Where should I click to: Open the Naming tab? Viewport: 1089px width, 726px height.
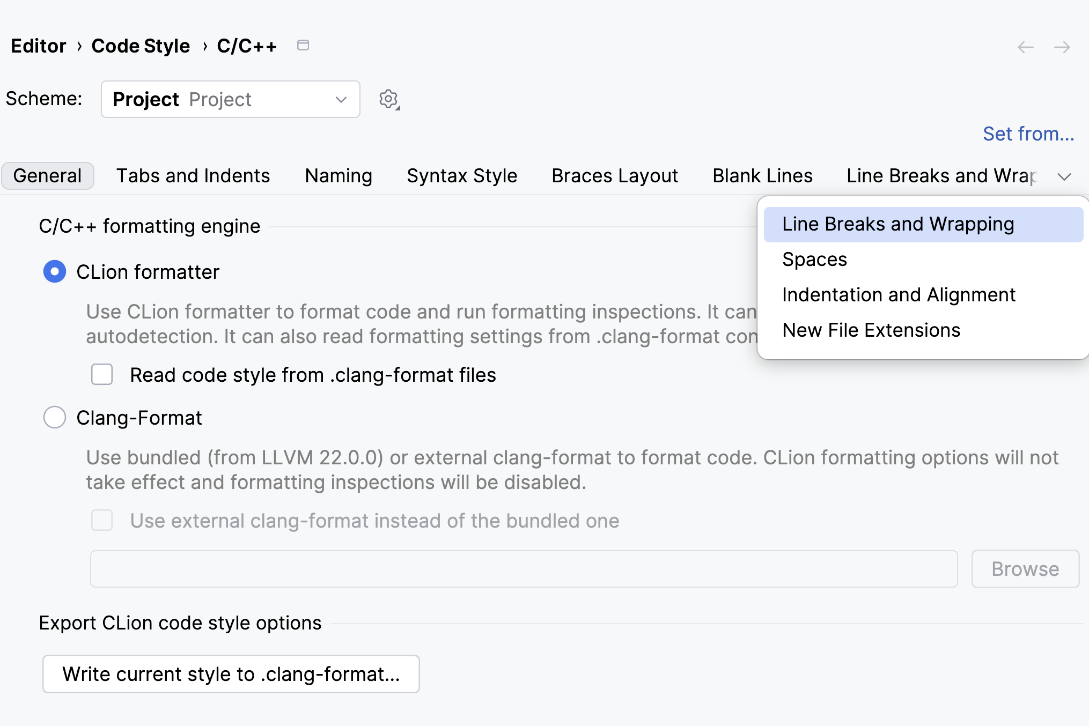click(339, 176)
